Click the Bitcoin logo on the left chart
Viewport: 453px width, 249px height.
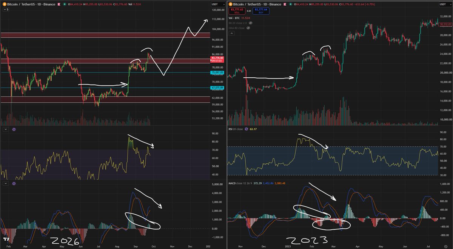click(x=5, y=4)
